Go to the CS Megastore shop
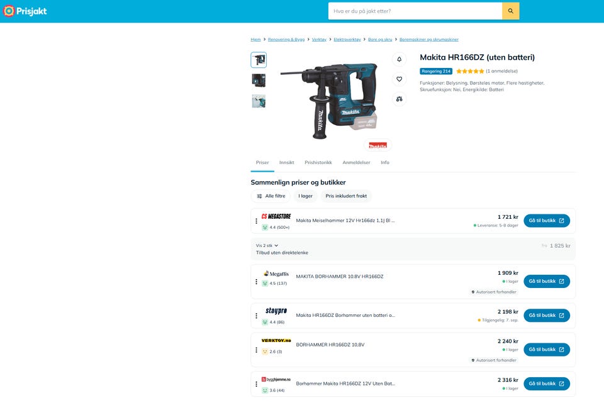Image resolution: width=604 pixels, height=403 pixels. [x=547, y=221]
